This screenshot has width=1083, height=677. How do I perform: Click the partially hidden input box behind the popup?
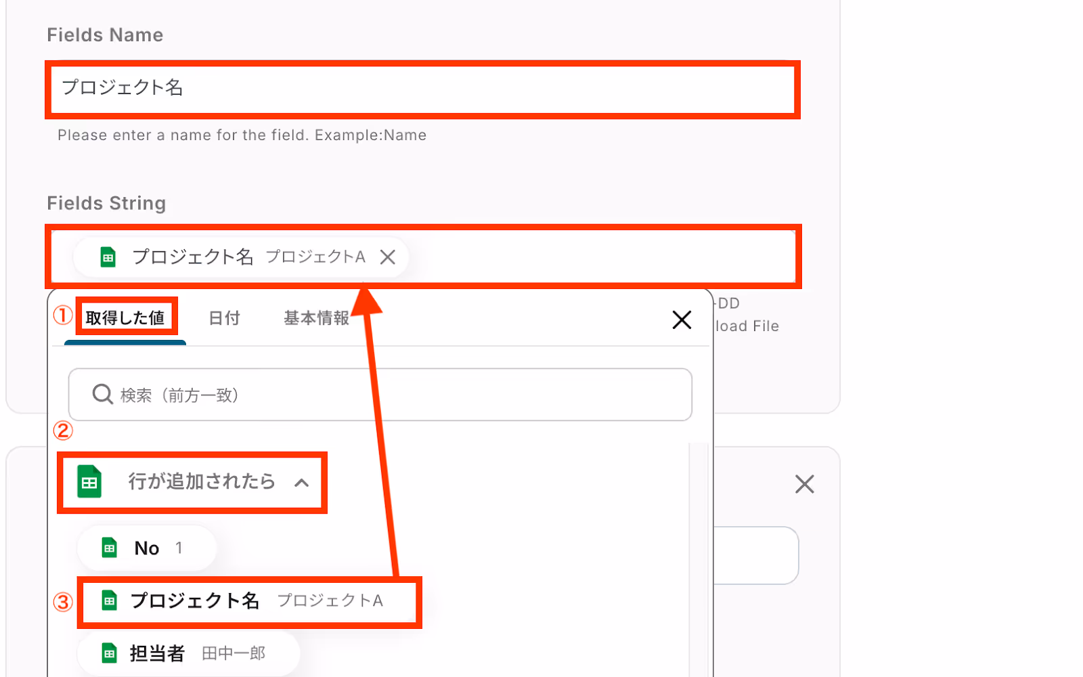(x=756, y=555)
